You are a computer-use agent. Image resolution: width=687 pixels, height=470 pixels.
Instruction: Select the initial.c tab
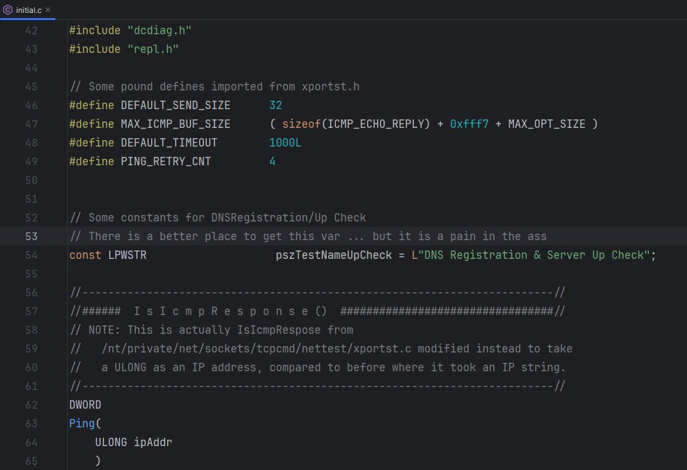pyautogui.click(x=29, y=10)
